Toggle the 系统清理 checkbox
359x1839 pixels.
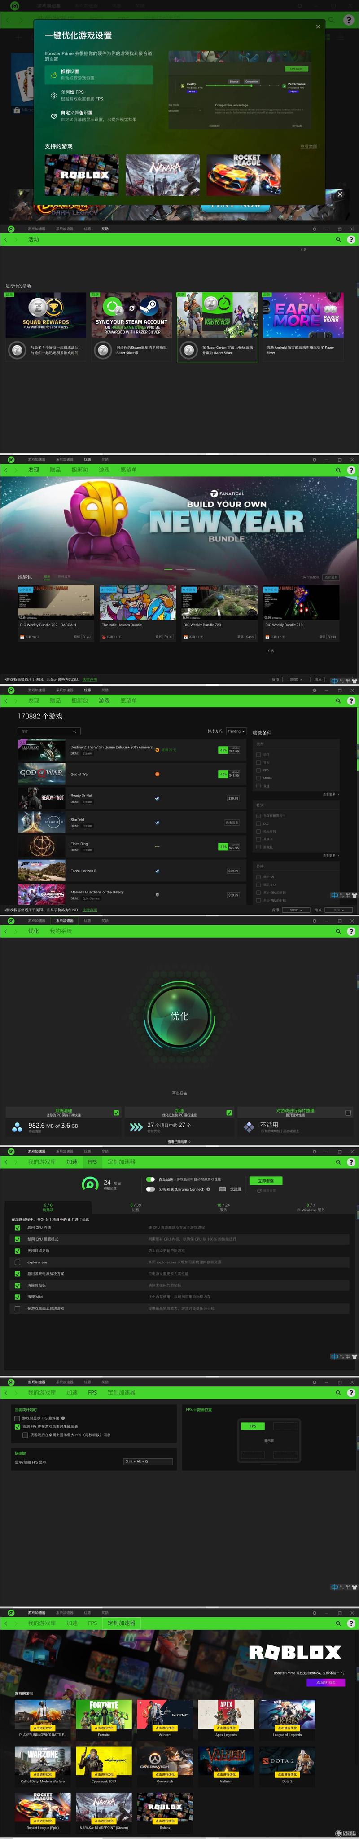coord(116,1113)
